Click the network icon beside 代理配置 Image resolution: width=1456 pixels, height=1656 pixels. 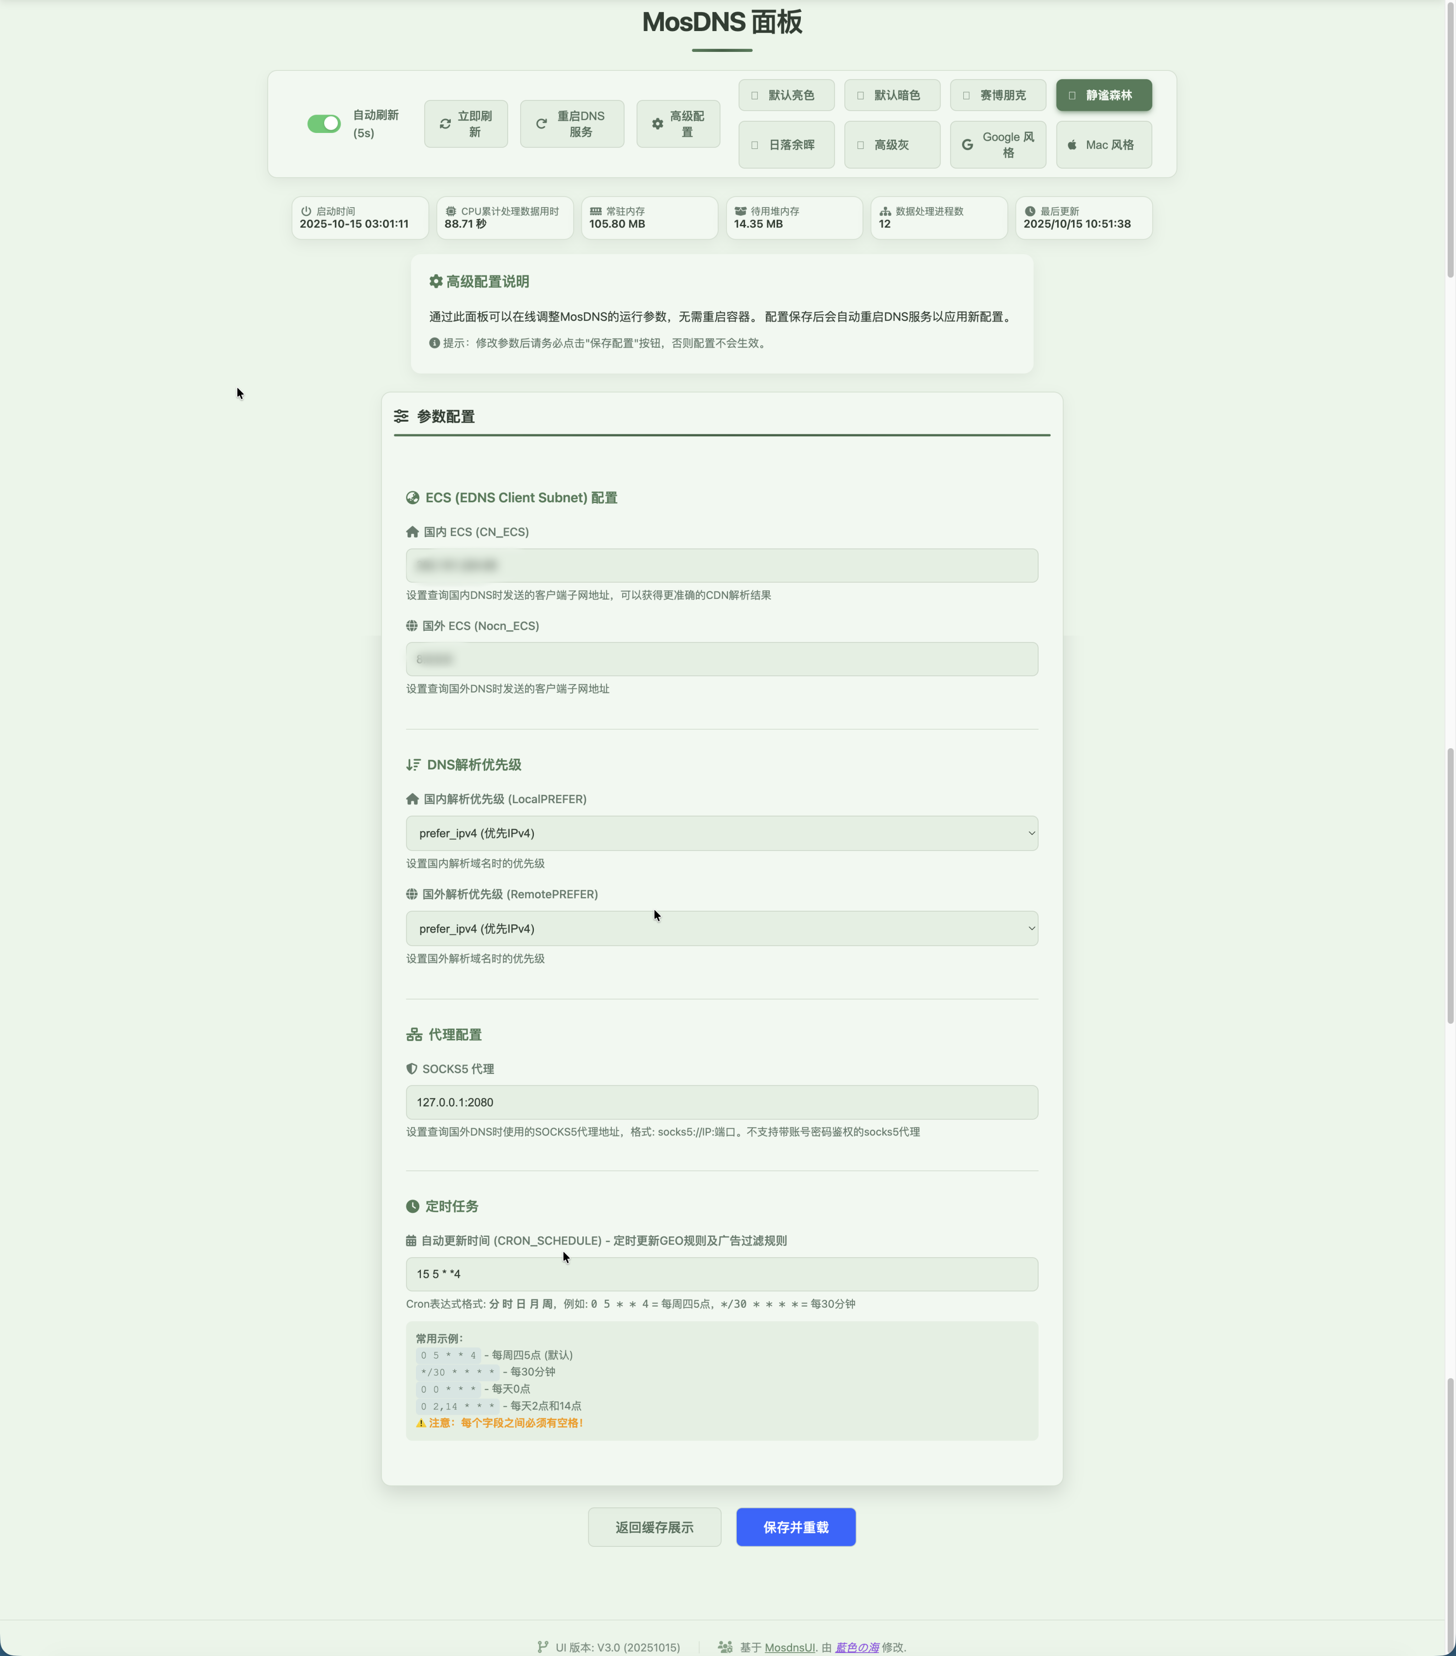coord(414,1034)
